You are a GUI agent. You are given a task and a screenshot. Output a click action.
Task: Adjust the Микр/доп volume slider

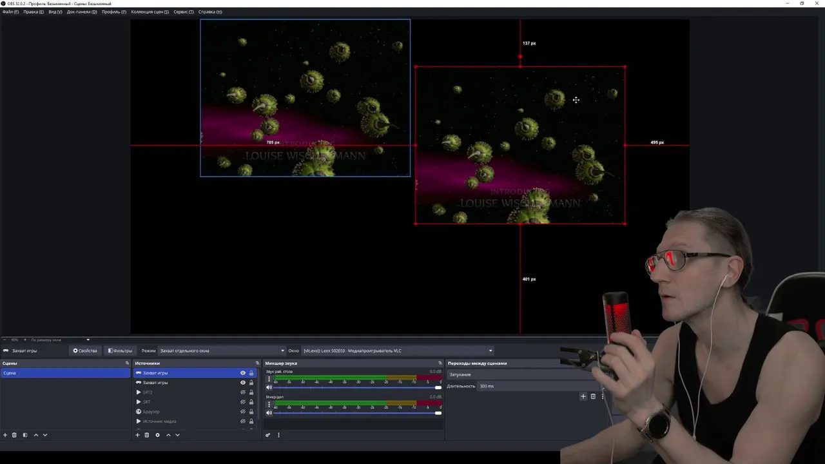358,412
